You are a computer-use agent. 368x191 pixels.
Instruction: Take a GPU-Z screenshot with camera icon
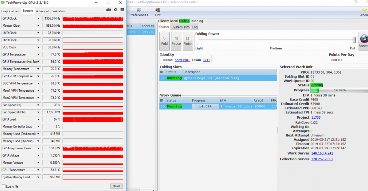108,9
